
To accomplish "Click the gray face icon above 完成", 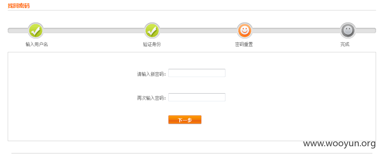I will coord(348,31).
